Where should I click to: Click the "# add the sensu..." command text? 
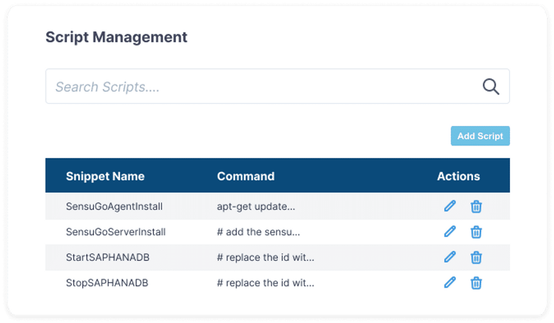259,232
